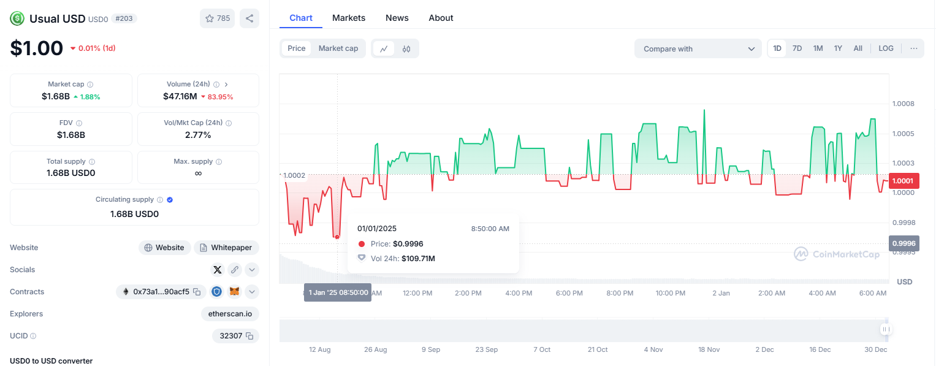This screenshot has height=366, width=936.
Task: Click the #203 rank badge
Action: 124,18
